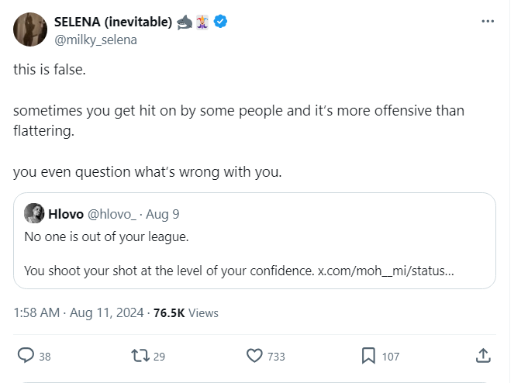Follow the x.com/moh__mi/status link
The width and height of the screenshot is (528, 383).
click(385, 271)
